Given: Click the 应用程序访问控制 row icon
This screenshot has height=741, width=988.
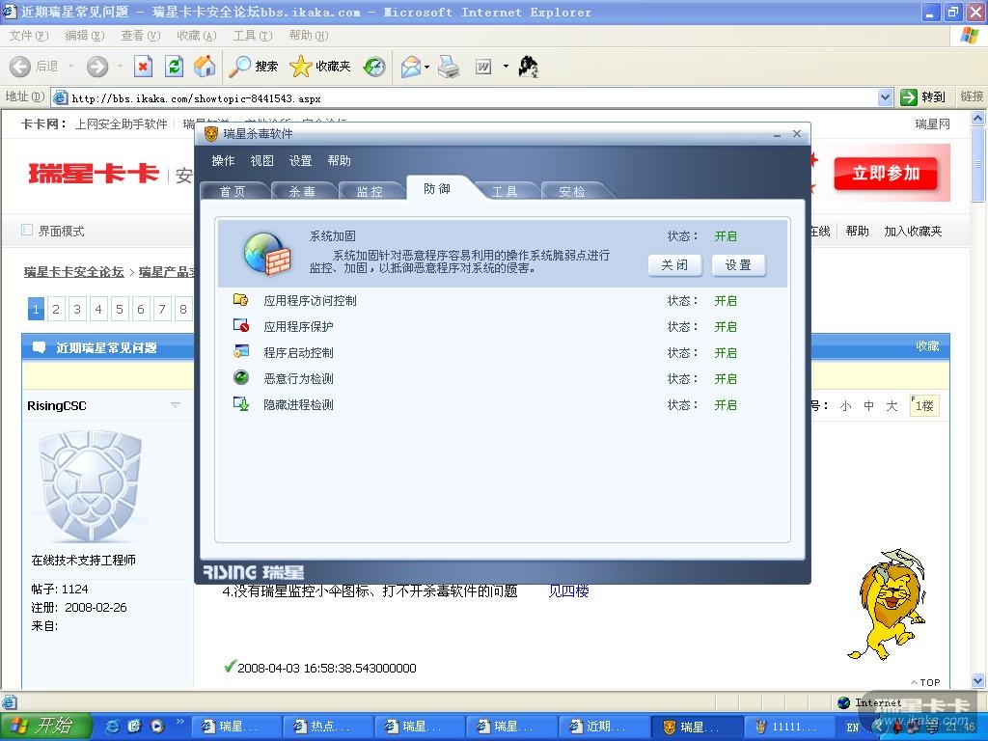Looking at the screenshot, I should tap(240, 300).
